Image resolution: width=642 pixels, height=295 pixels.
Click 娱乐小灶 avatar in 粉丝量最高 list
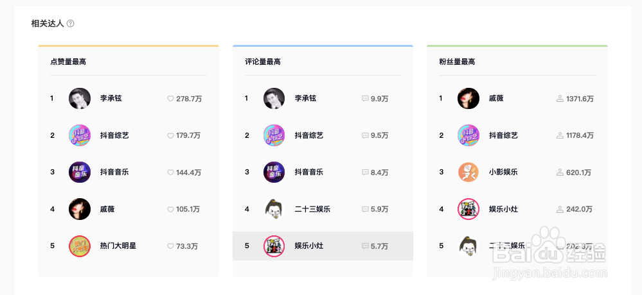[468, 209]
